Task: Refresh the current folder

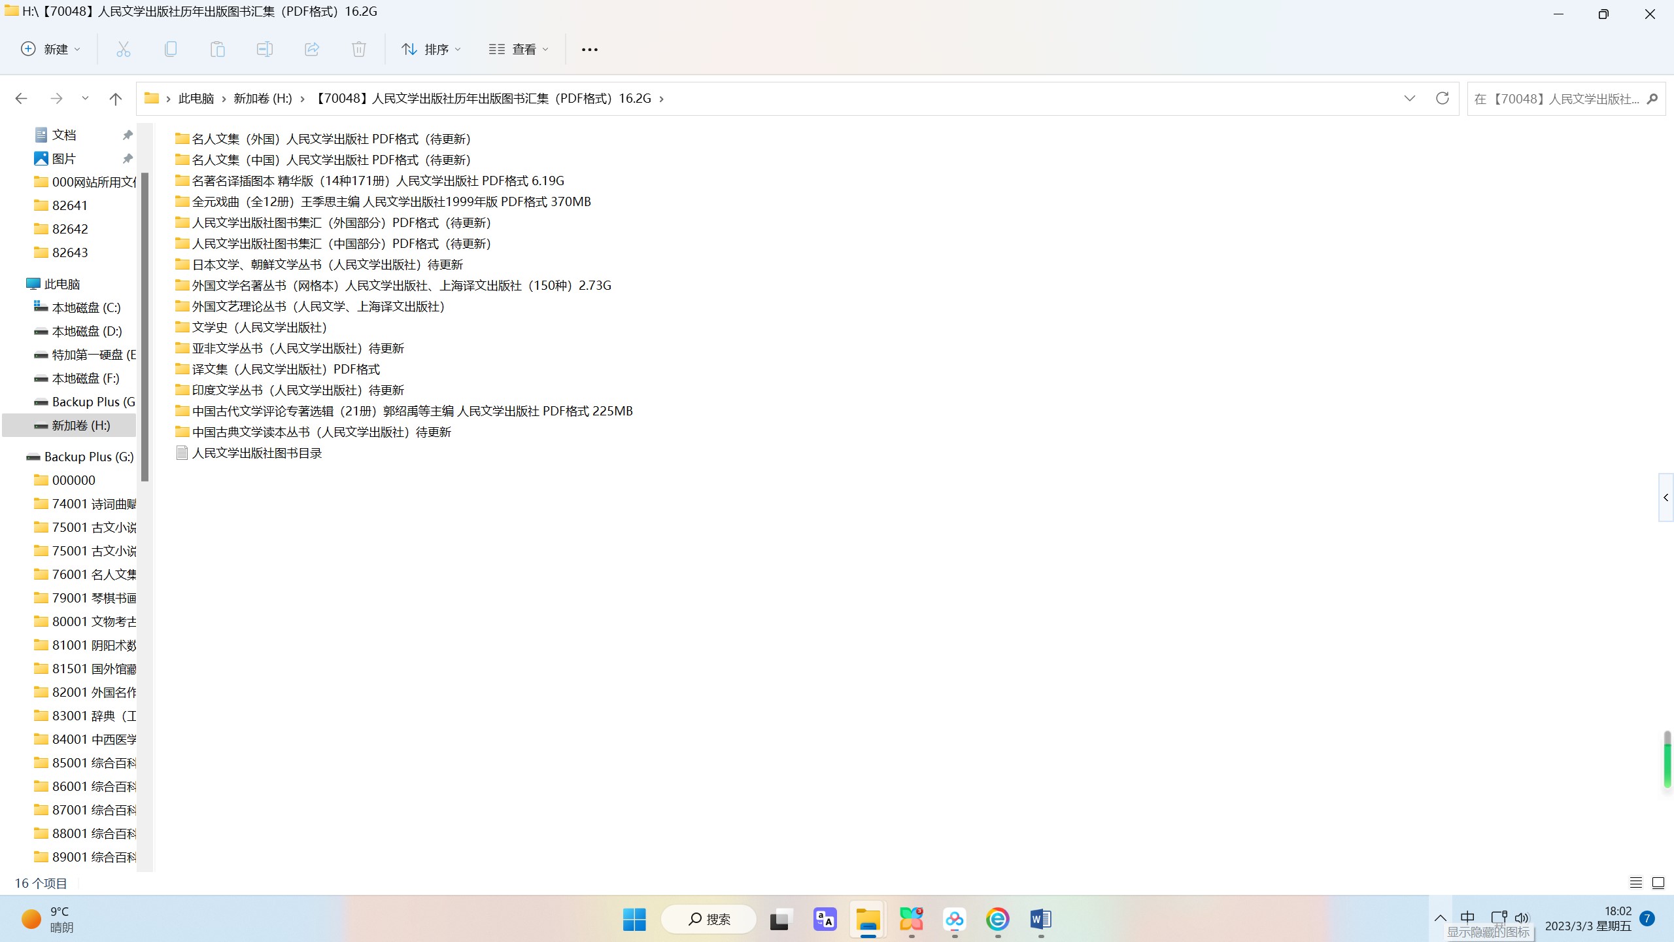Action: [1442, 99]
